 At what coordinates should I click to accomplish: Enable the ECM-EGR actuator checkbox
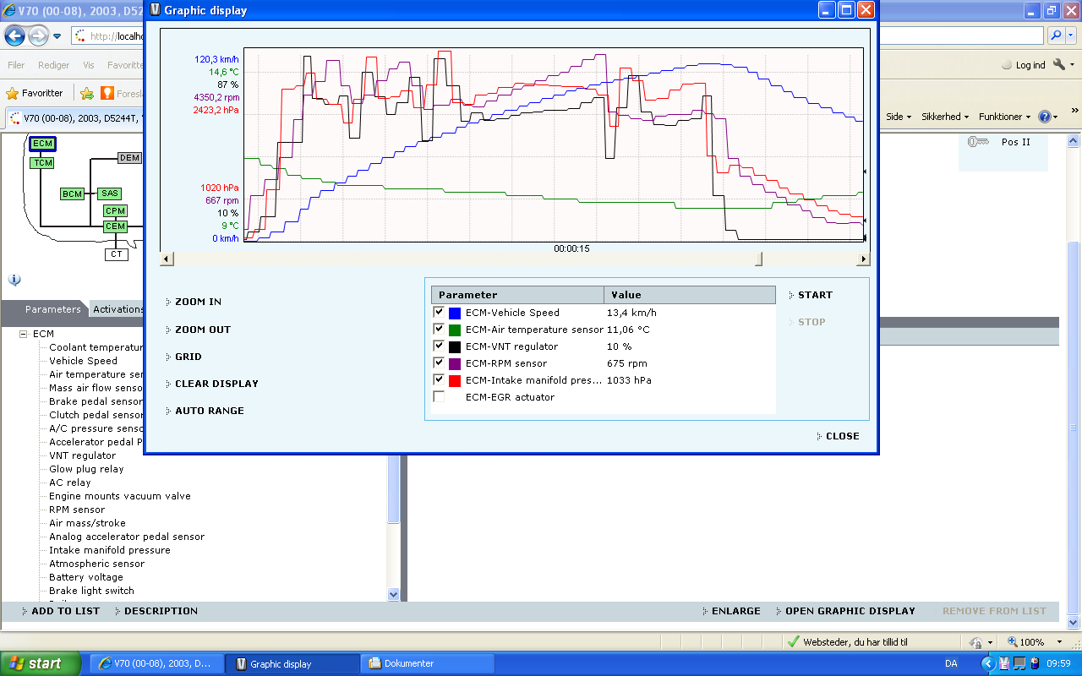coord(439,396)
